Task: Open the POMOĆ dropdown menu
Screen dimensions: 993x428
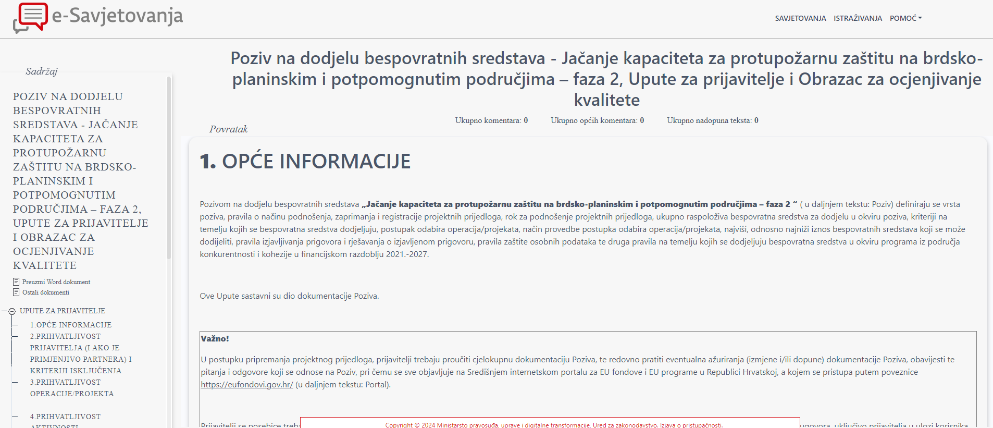Action: coord(905,18)
